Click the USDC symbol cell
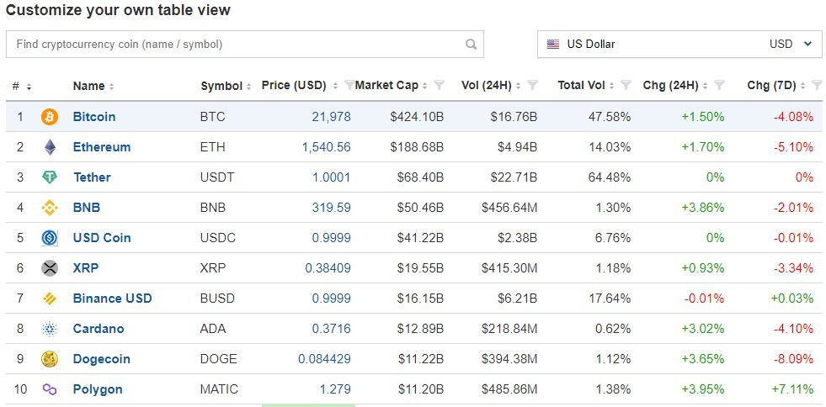Viewport: 826px width, 407px height. 218,238
